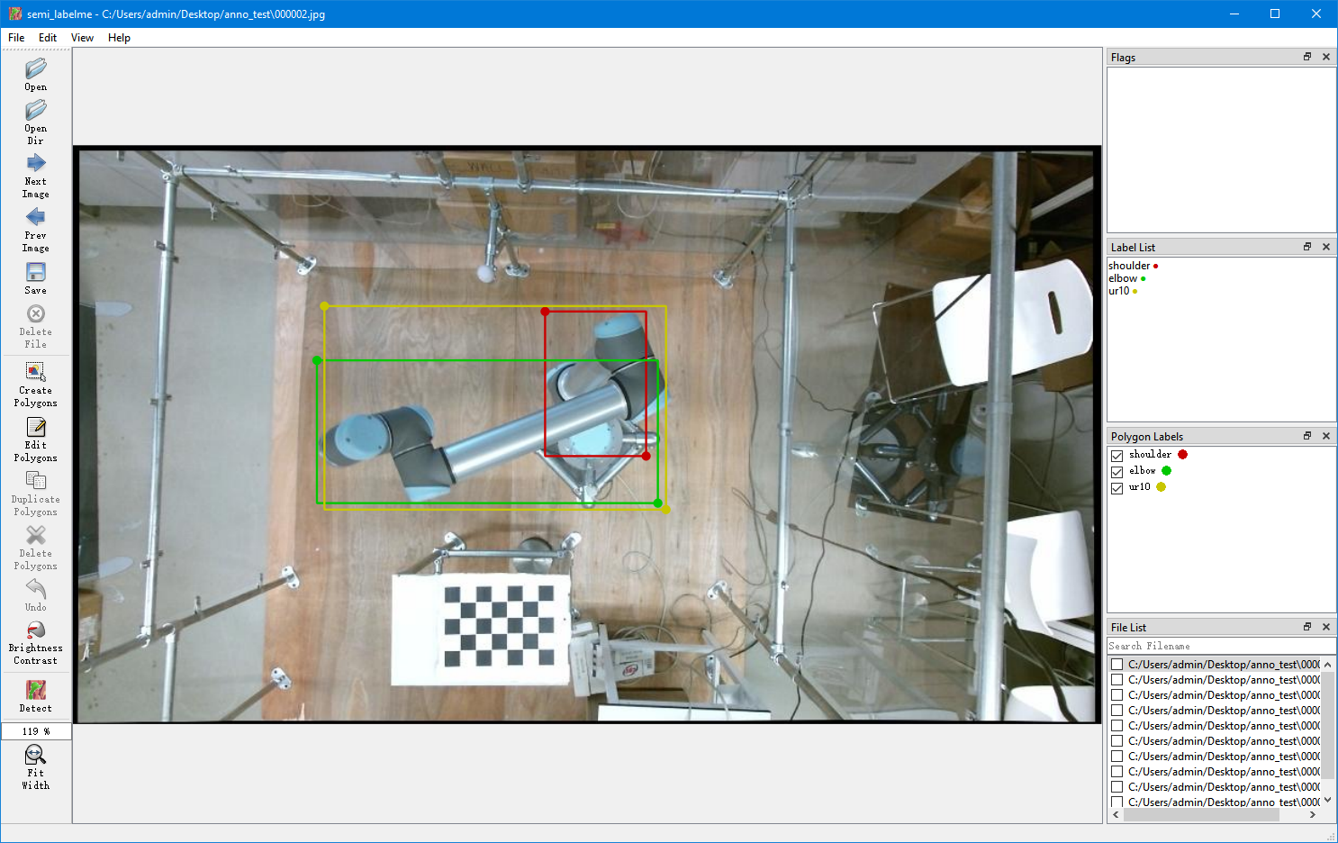Image resolution: width=1338 pixels, height=843 pixels.
Task: Float the Polygon Labels panel
Action: pyautogui.click(x=1307, y=436)
